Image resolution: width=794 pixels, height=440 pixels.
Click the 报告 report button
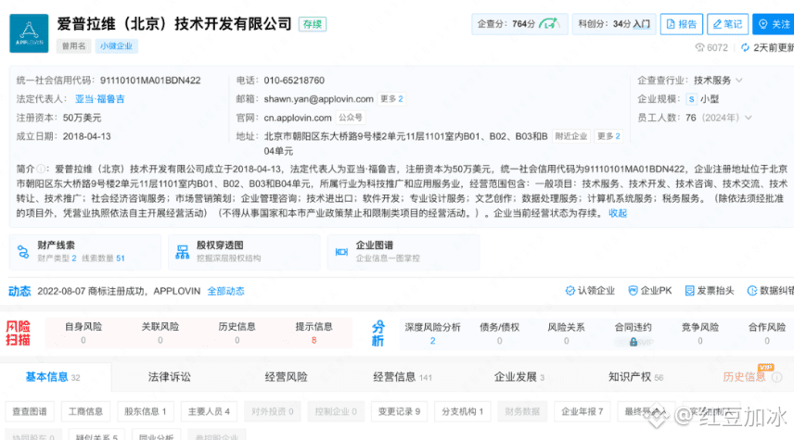(682, 24)
